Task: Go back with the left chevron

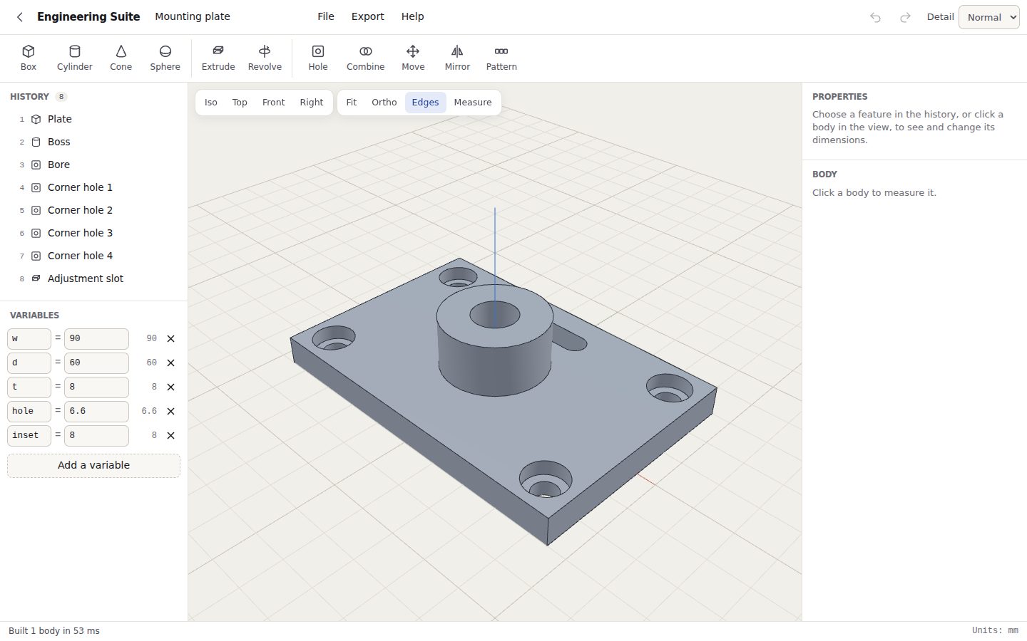Action: click(20, 17)
